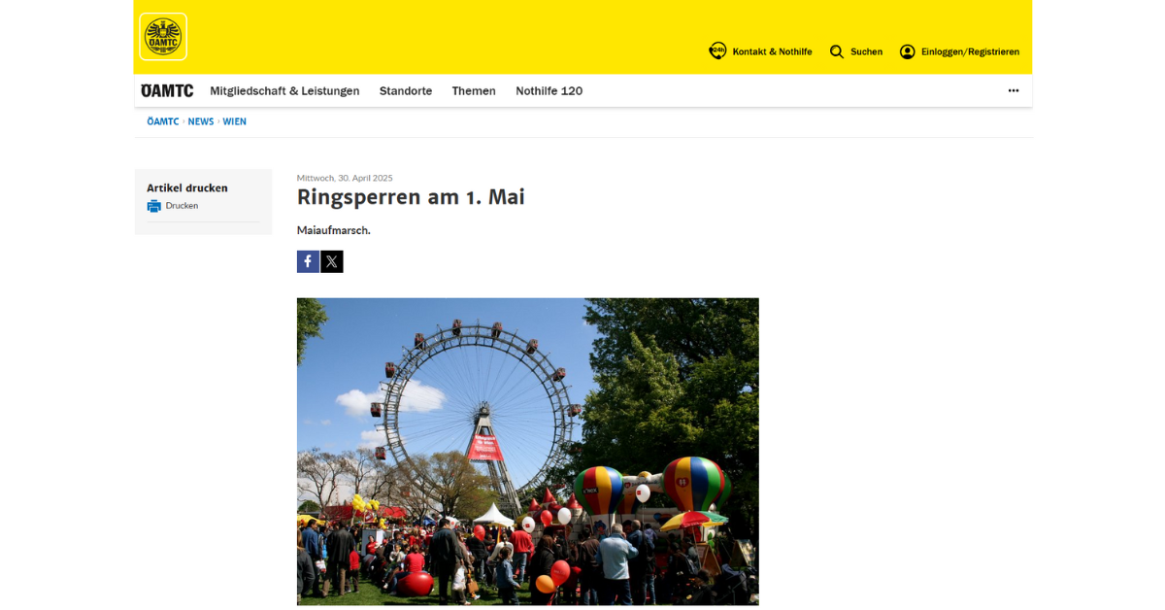This screenshot has width=1165, height=610.
Task: Click the Drucken text link
Action: [182, 206]
